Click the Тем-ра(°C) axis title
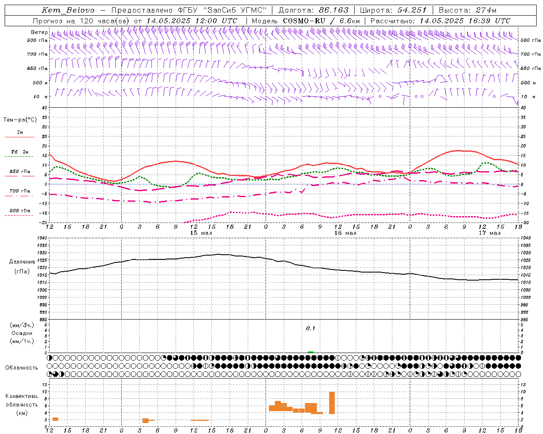 20,120
